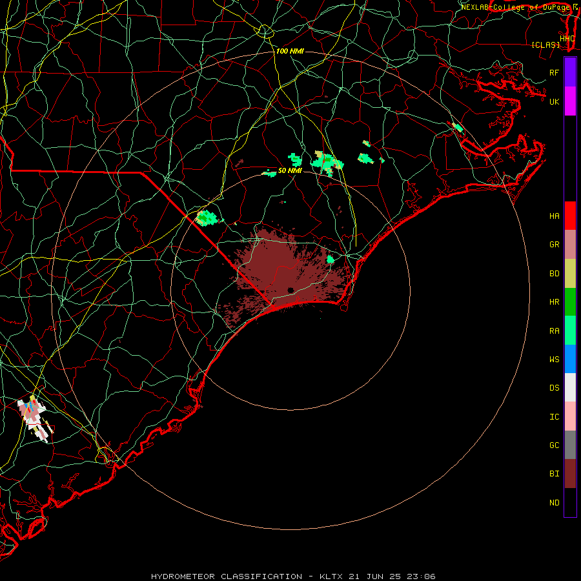Click the DS legend label
The width and height of the screenshot is (581, 581).
point(554,387)
